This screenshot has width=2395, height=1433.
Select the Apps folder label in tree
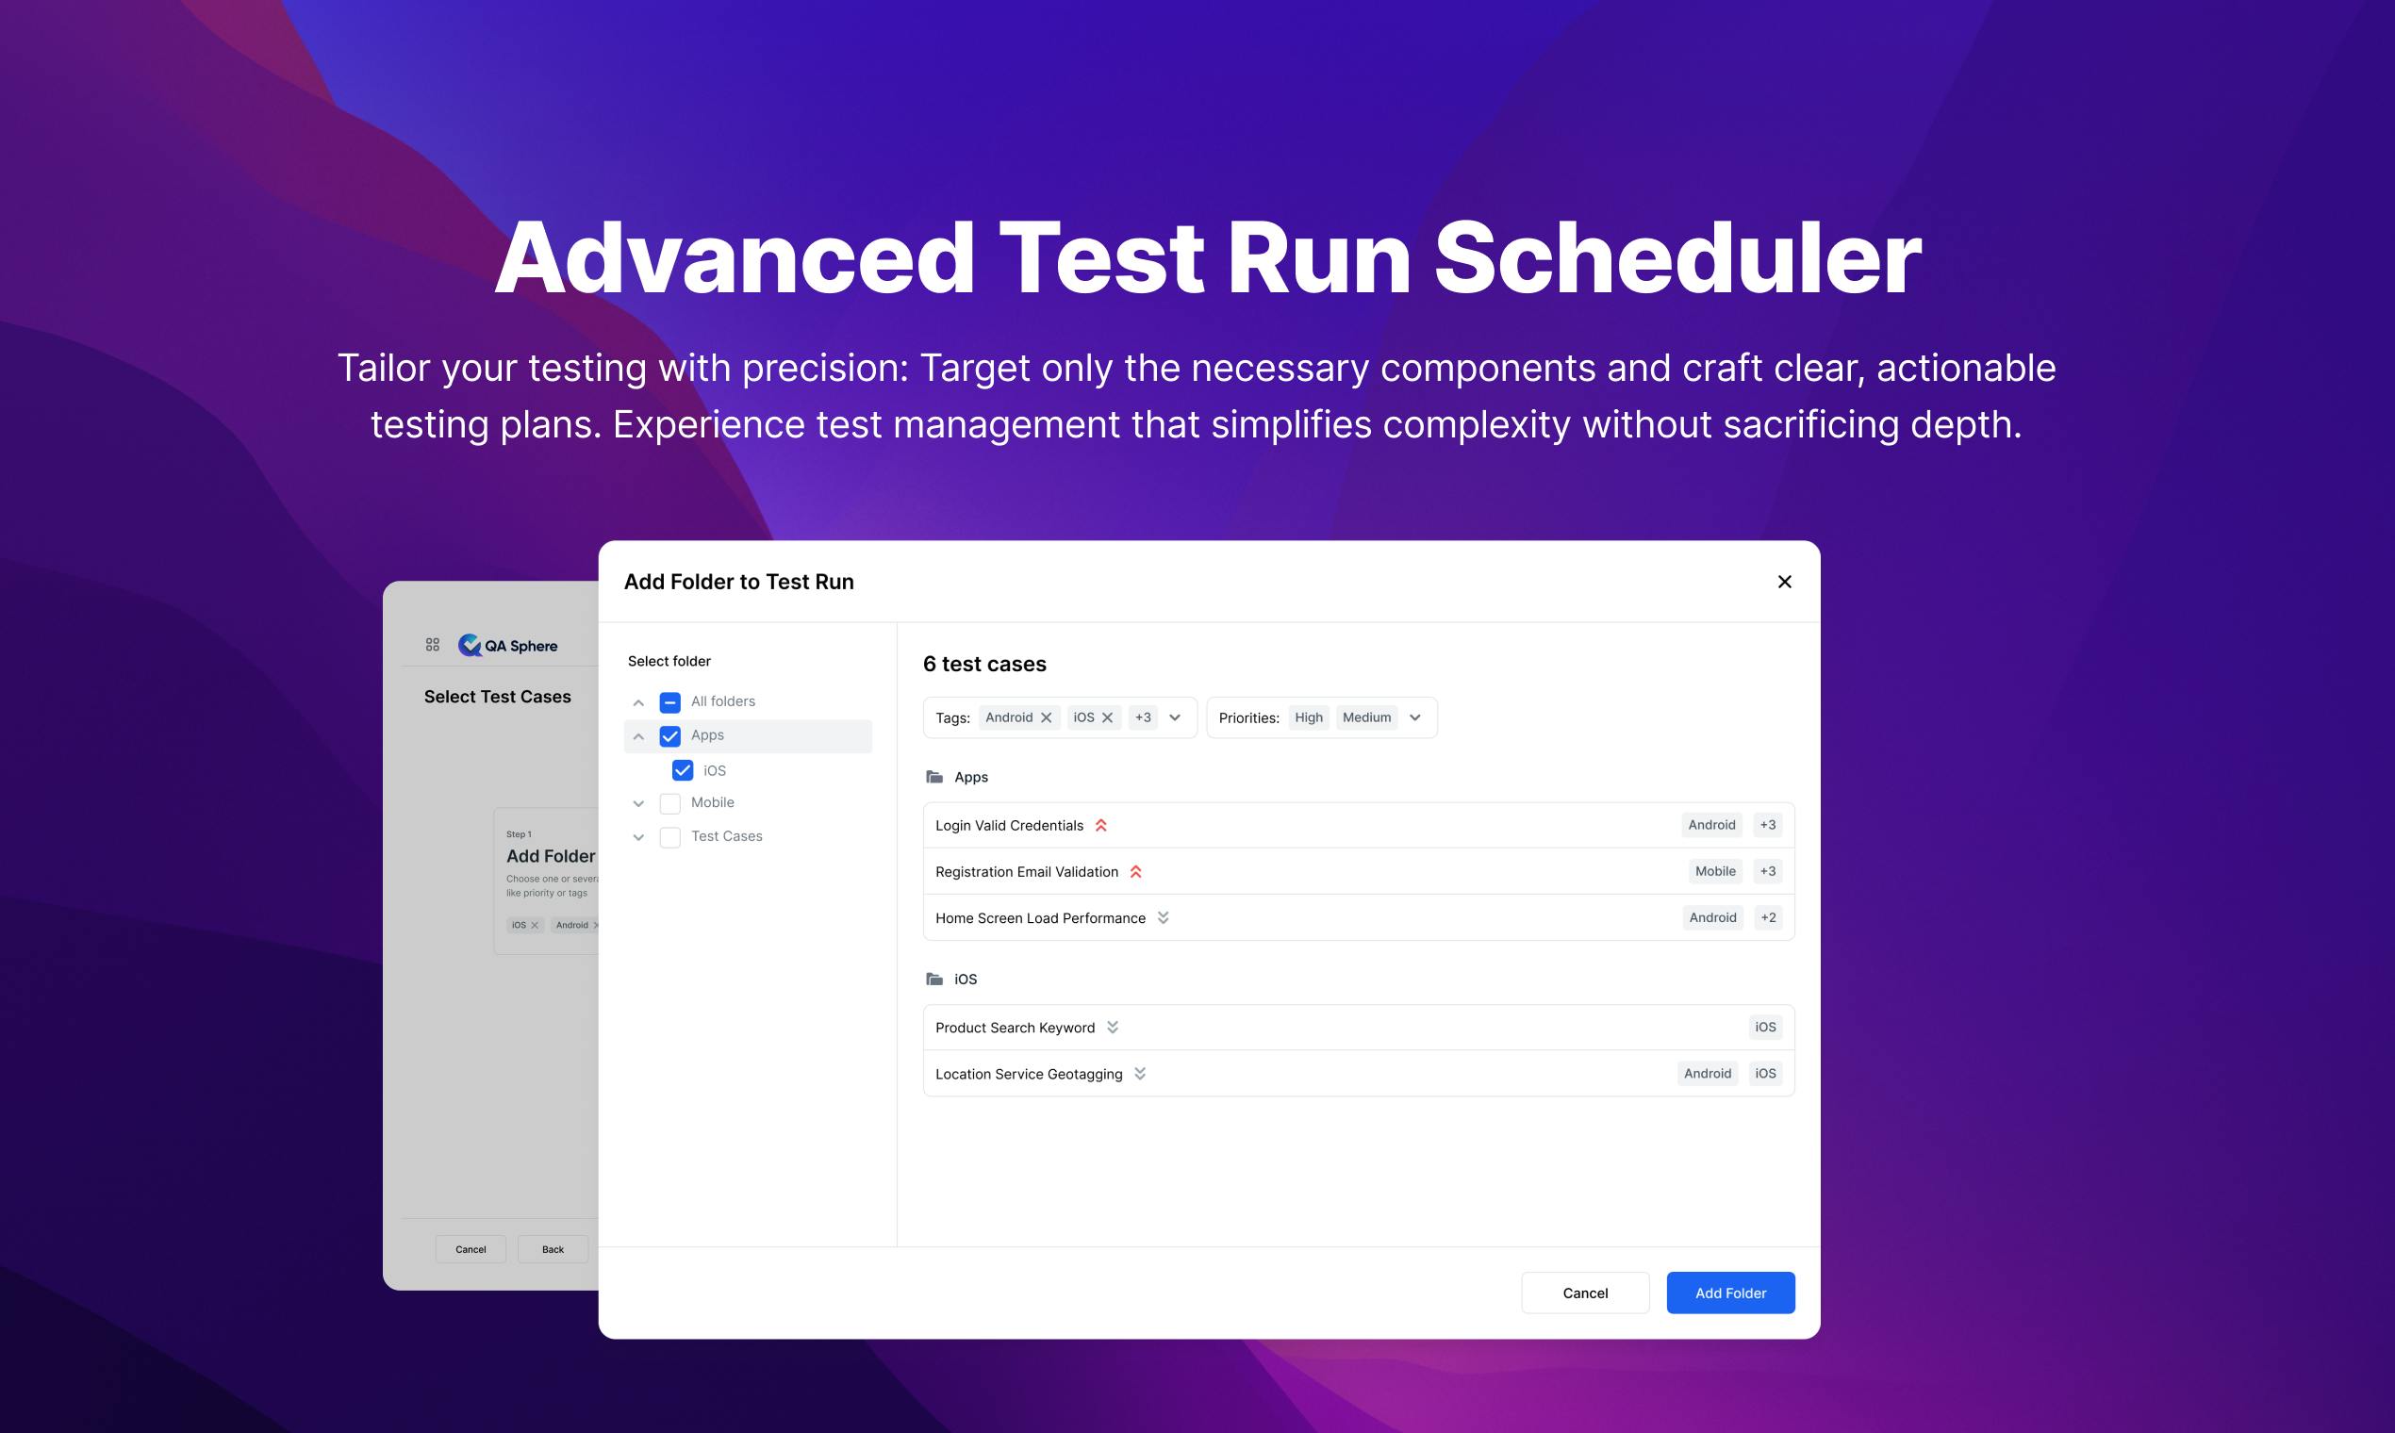click(x=707, y=734)
